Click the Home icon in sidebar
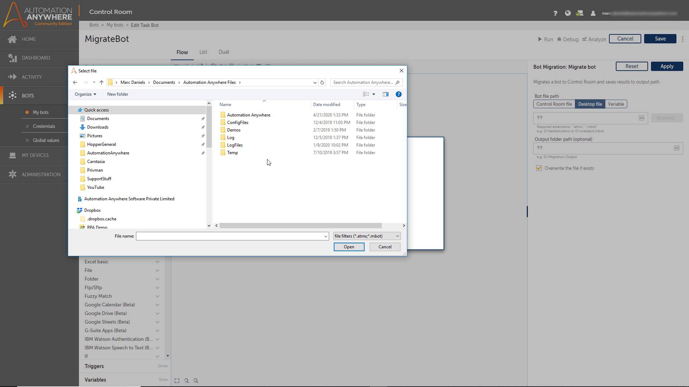 [12, 39]
